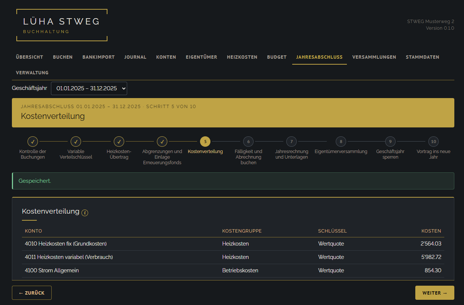
Task: Click the cost value 854.30
Action: point(433,271)
